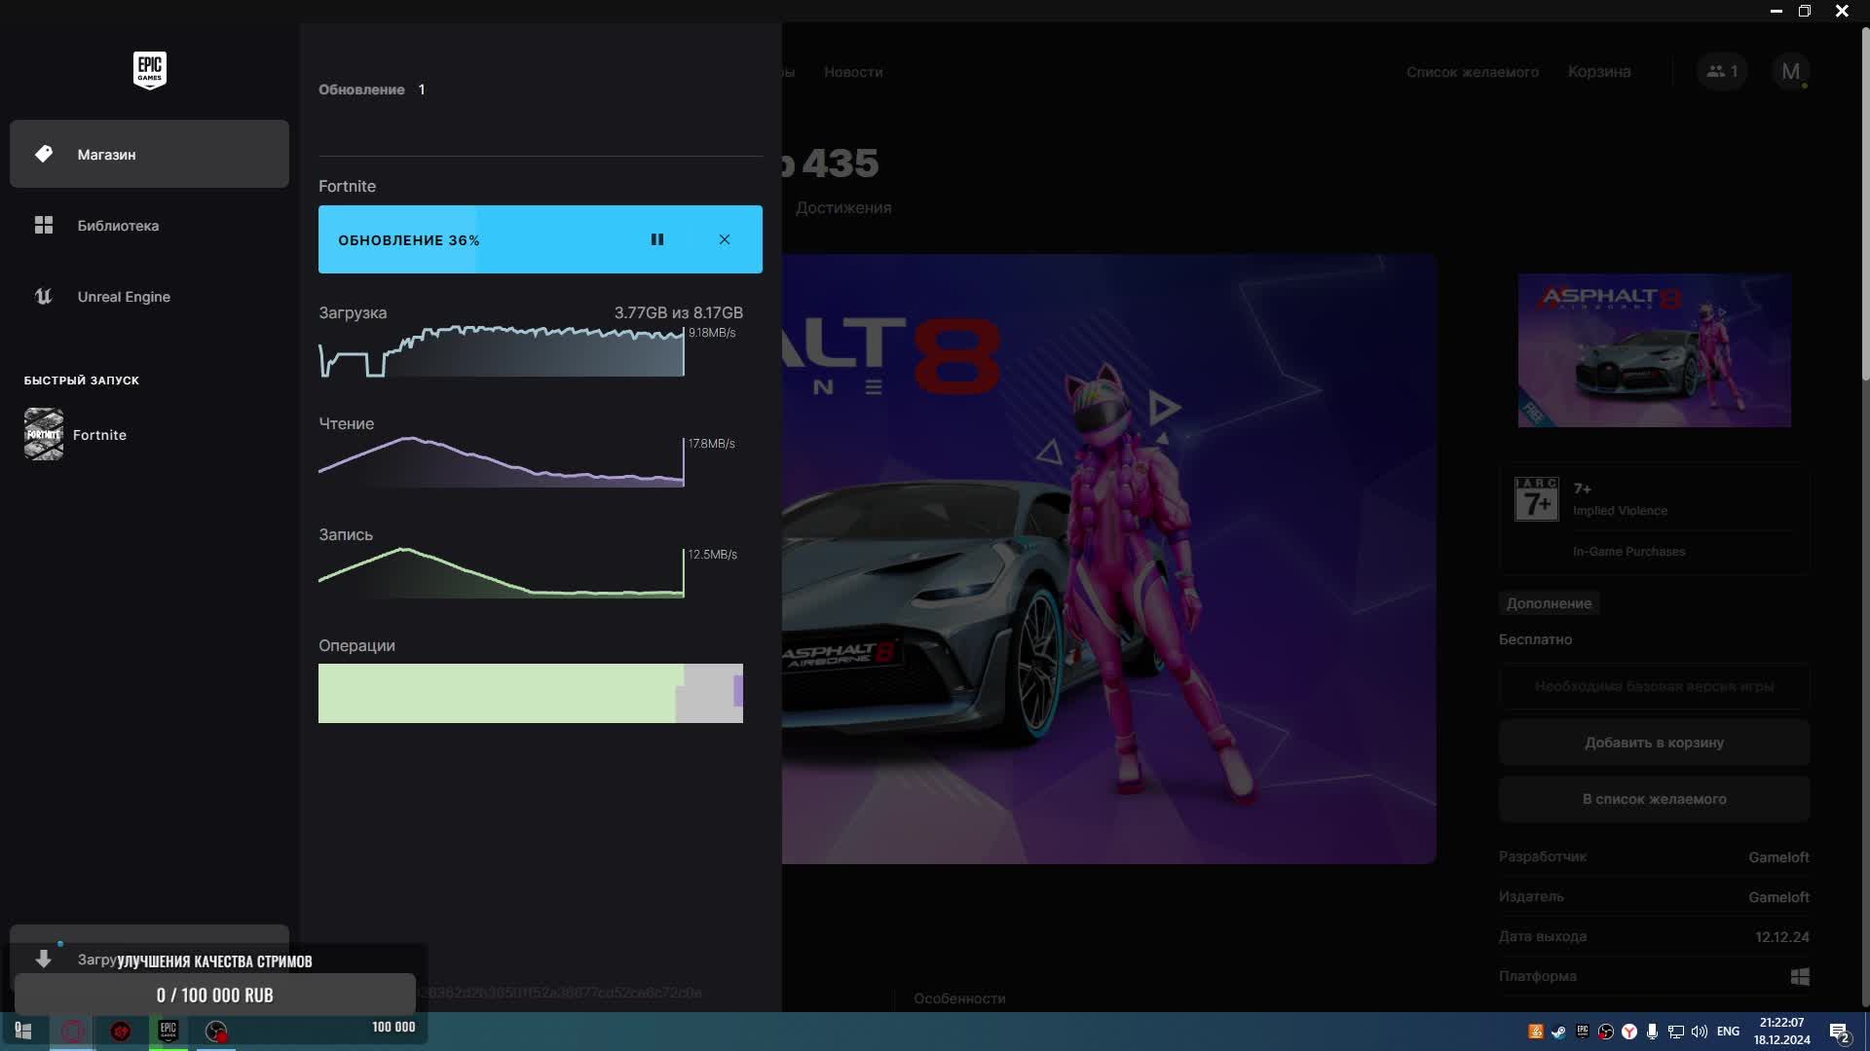
Task: Open the Магазин store section
Action: 149,154
